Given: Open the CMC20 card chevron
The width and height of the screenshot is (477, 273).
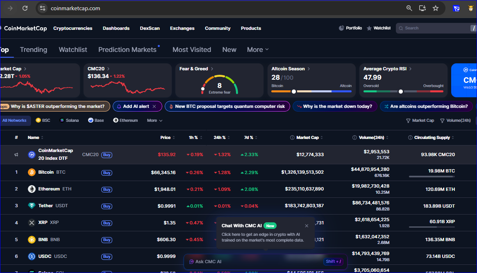Looking at the screenshot, I should point(108,69).
